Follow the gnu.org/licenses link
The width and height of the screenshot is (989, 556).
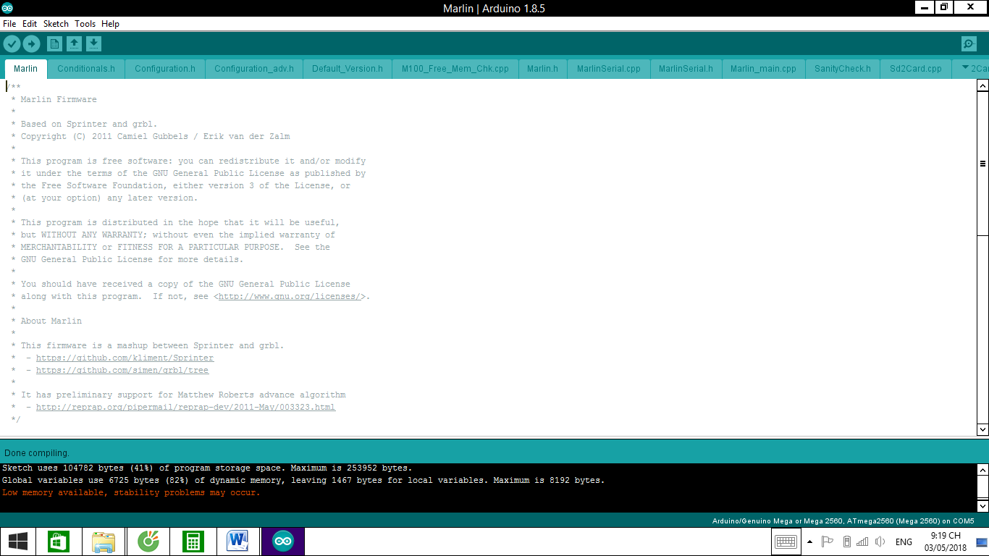(x=289, y=297)
